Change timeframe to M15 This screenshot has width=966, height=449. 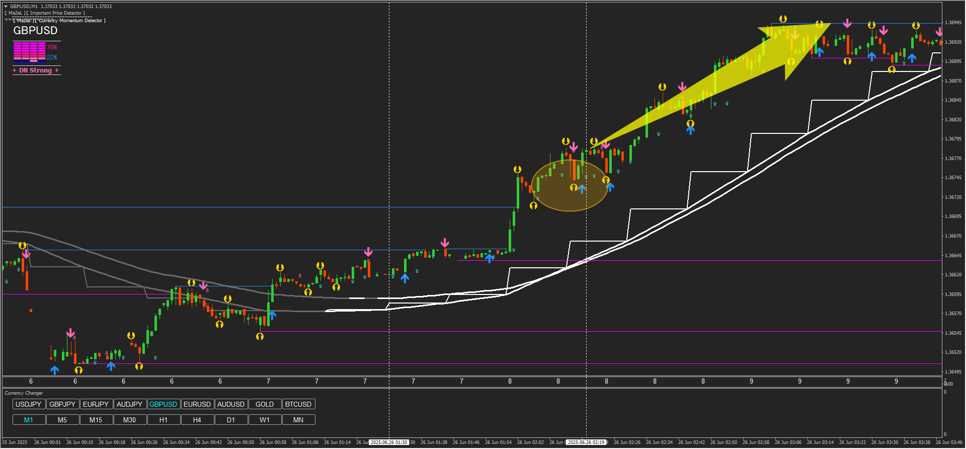96,420
